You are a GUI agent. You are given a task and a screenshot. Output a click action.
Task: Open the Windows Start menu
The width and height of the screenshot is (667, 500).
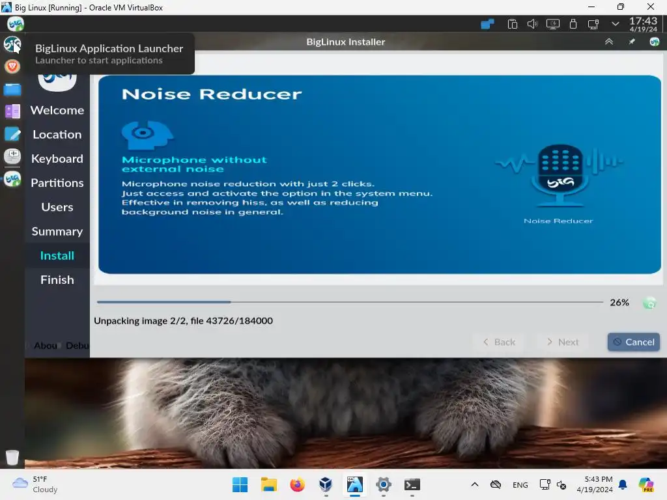240,484
